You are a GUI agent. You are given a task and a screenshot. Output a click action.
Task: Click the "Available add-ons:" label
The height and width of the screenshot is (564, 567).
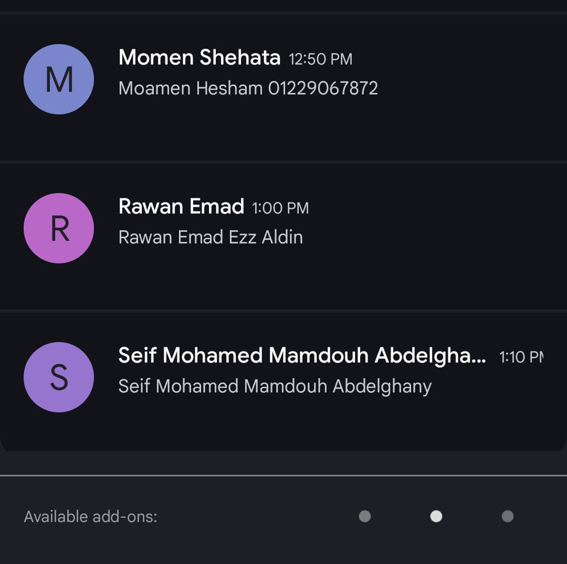[x=91, y=517]
